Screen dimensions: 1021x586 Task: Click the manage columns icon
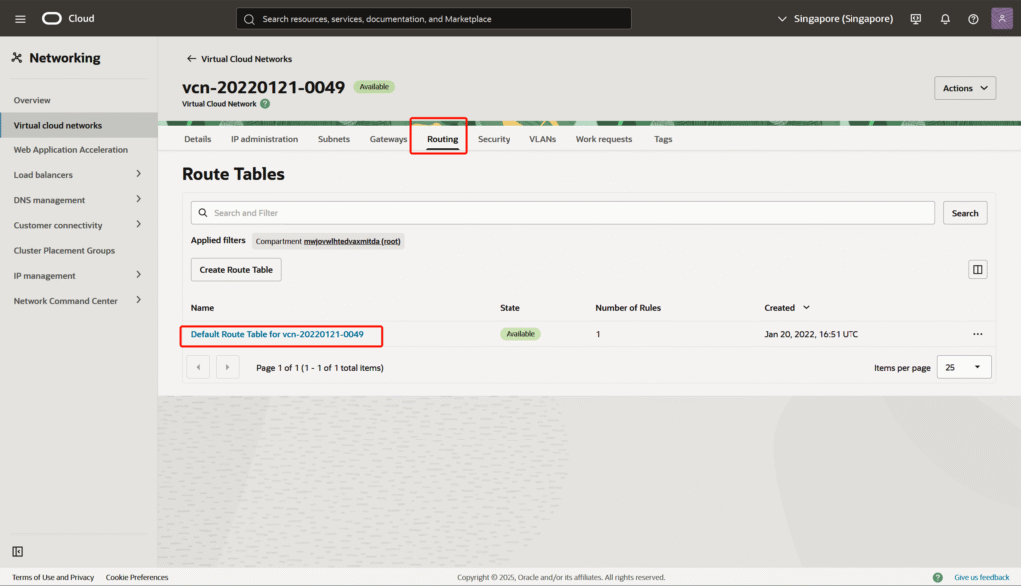977,270
